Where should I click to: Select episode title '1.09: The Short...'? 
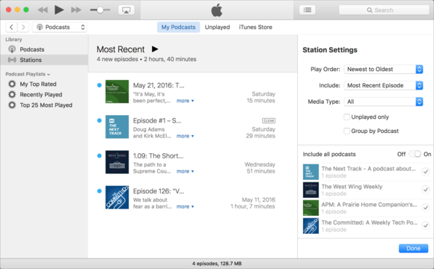[158, 156]
